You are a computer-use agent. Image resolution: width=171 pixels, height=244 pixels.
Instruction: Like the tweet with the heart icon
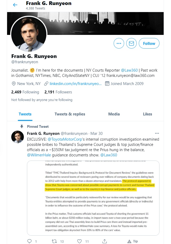[x=80, y=241]
